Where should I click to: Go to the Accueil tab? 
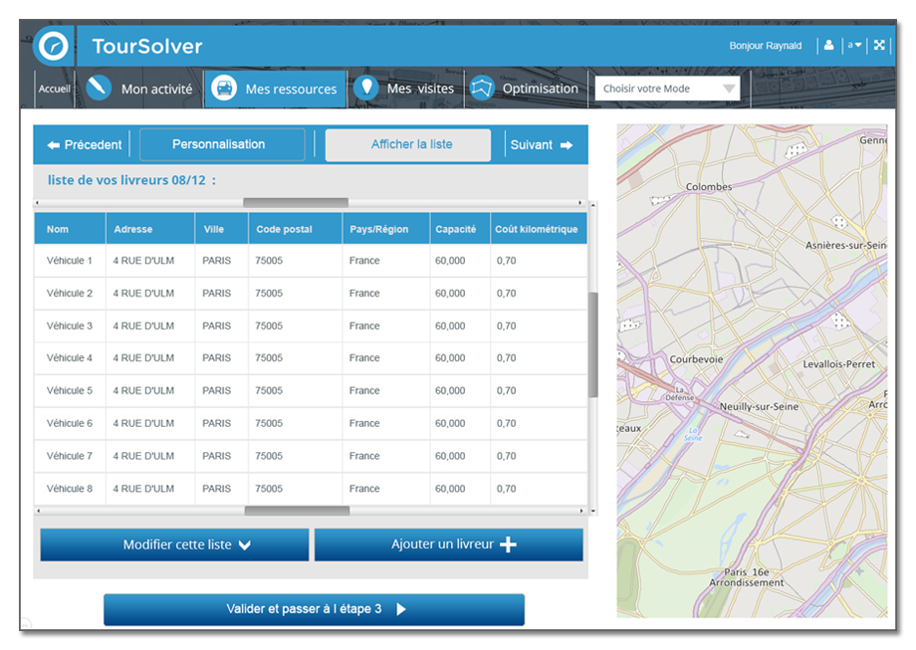pos(55,89)
